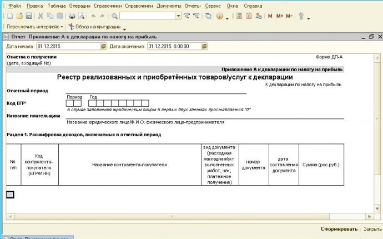Open the calendar icon

(x=249, y=16)
